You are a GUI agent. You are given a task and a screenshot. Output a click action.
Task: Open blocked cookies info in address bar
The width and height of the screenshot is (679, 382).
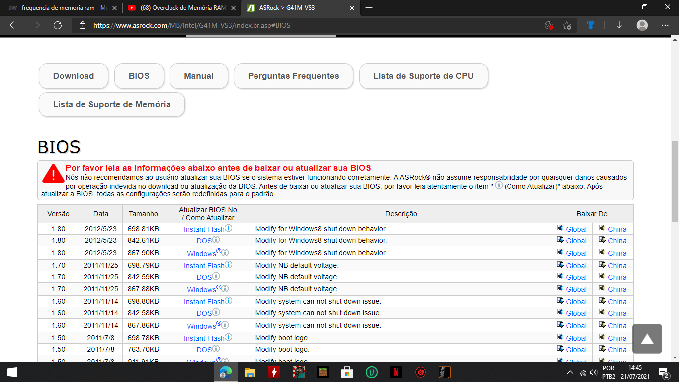(549, 25)
